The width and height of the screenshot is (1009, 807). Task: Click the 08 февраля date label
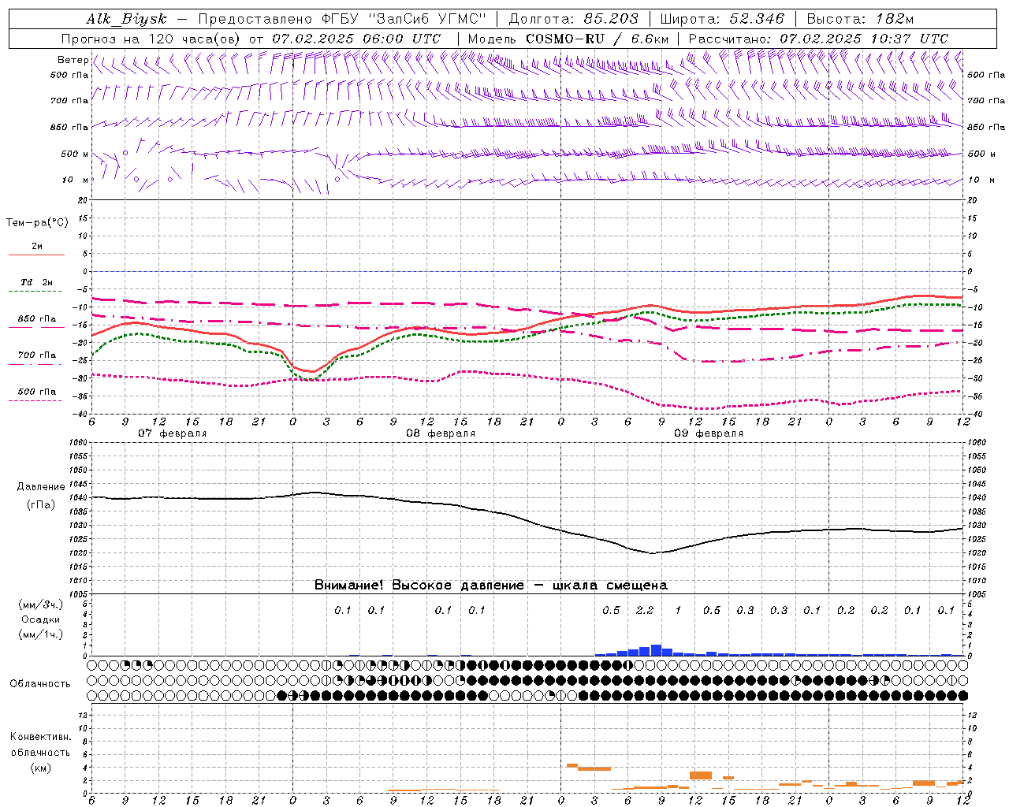click(441, 433)
